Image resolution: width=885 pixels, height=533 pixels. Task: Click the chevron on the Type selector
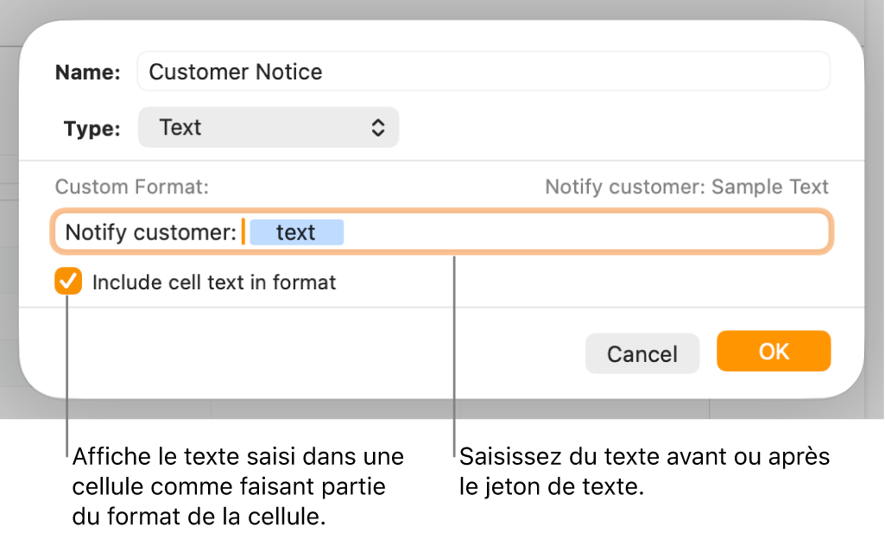(378, 127)
